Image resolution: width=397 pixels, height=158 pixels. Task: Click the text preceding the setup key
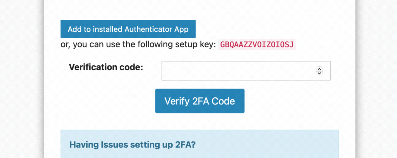[x=138, y=45]
